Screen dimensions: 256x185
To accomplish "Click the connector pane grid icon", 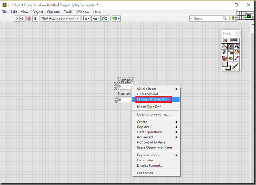I will tap(241, 15).
